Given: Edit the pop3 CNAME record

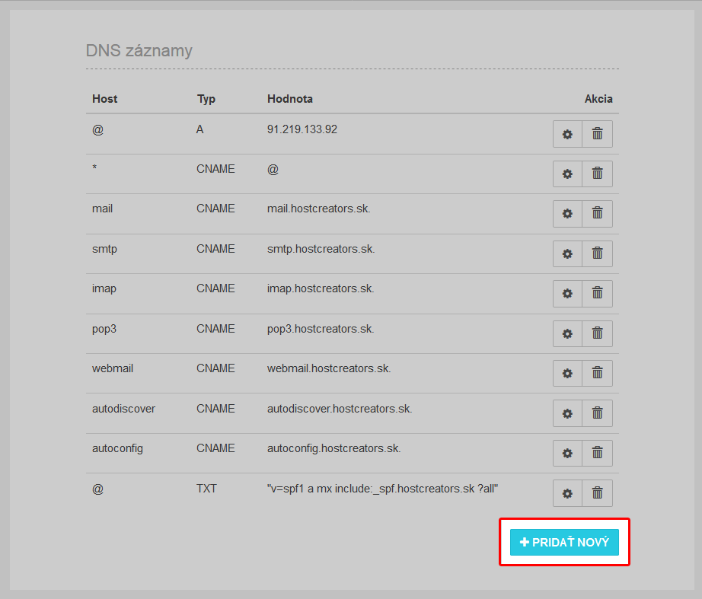Looking at the screenshot, I should [x=567, y=333].
